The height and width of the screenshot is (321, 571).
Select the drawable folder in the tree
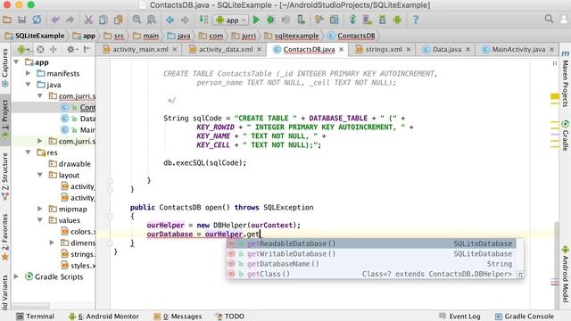pos(70,164)
